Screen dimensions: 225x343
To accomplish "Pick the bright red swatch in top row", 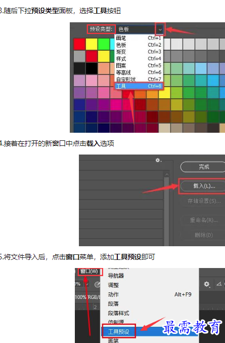I will (79, 44).
